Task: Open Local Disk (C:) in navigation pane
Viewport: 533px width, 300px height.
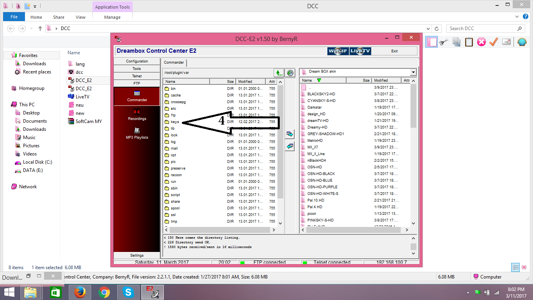Action: coord(33,162)
